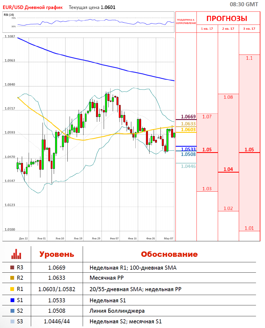Image resolution: width=265 pixels, height=328 pixels.
Task: Click the Линия Боллинджера table cell
Action: 117,311
